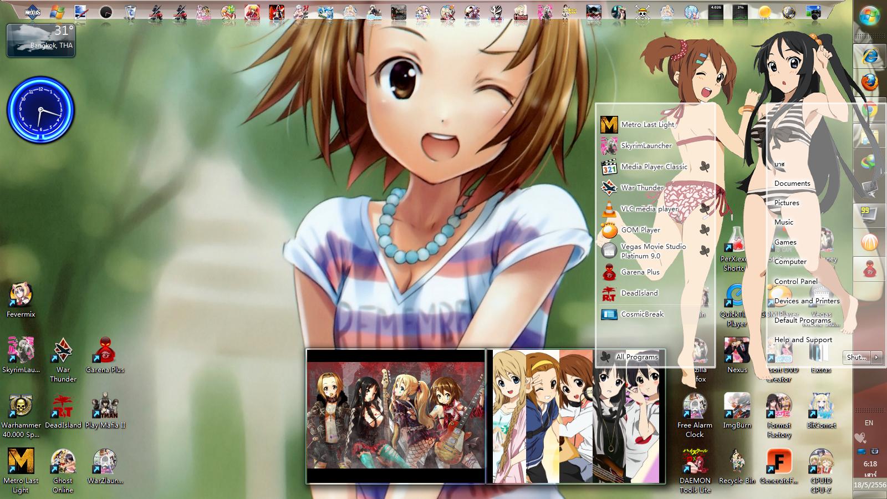Open CPUID CPU-Z desktop shortcut

821,471
